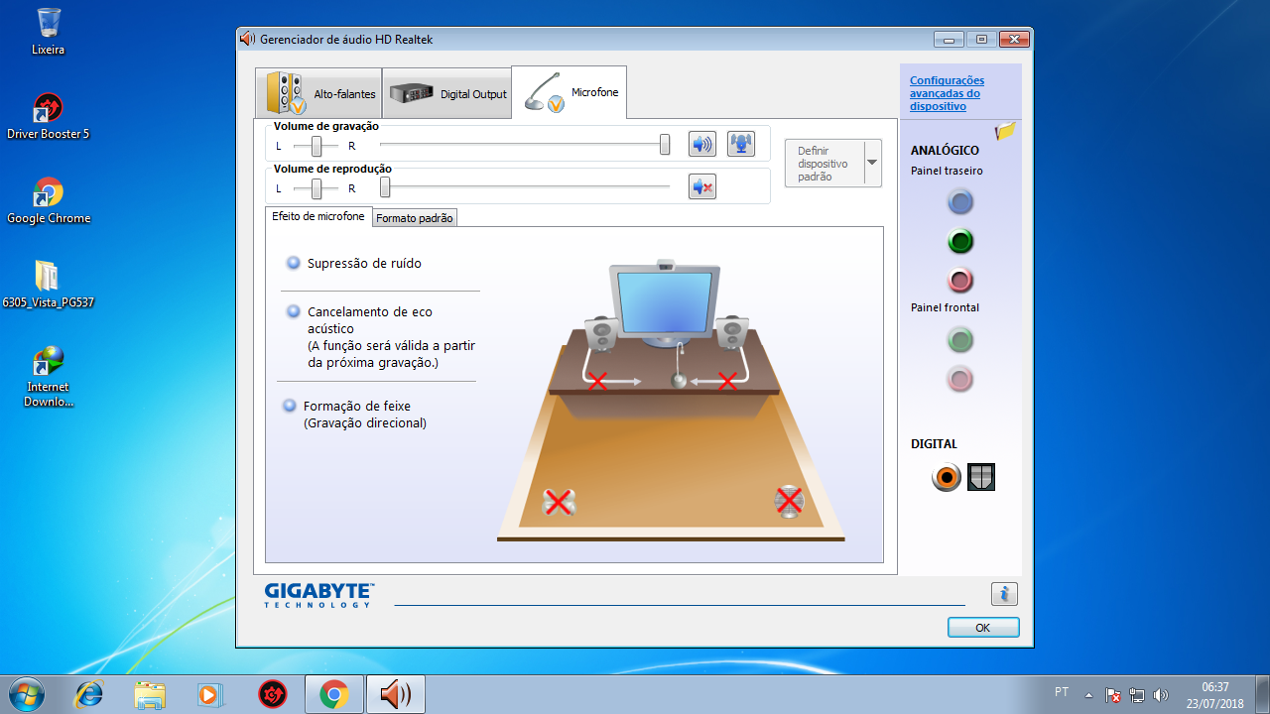
Task: Mute the recording volume speaker icon
Action: (x=702, y=144)
